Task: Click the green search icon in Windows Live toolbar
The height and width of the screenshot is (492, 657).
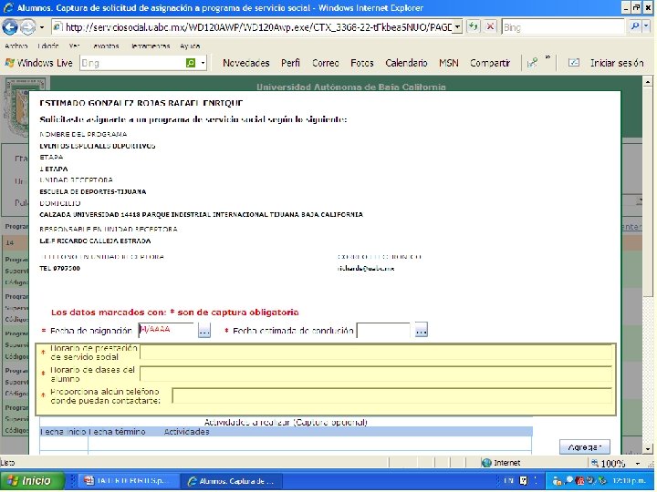Action: [x=191, y=63]
